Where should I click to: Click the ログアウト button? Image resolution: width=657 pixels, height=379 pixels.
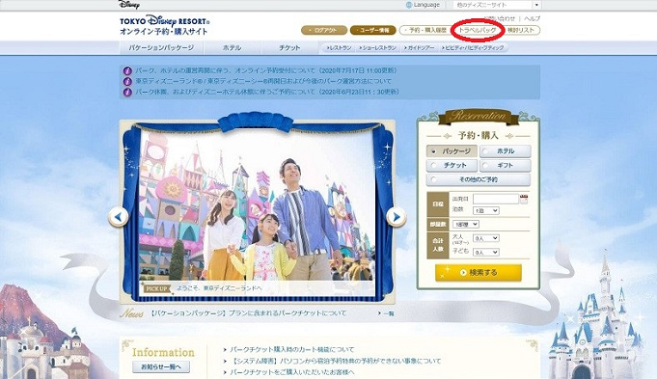click(324, 30)
